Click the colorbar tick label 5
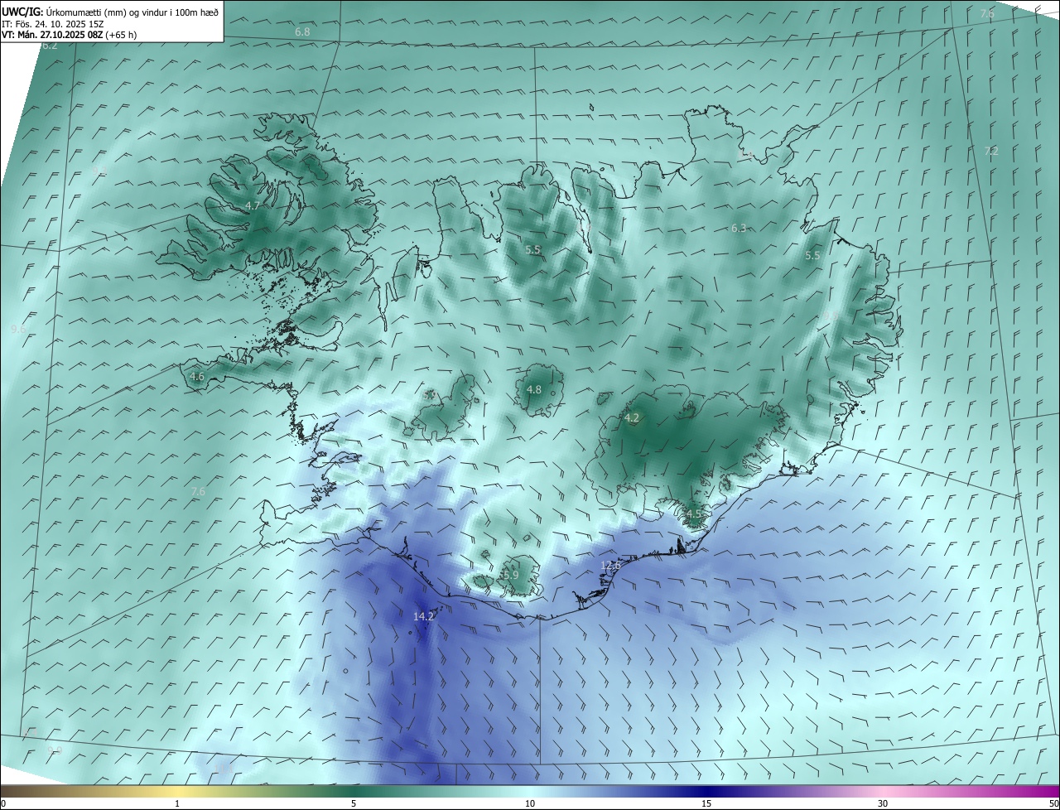 pos(354,803)
